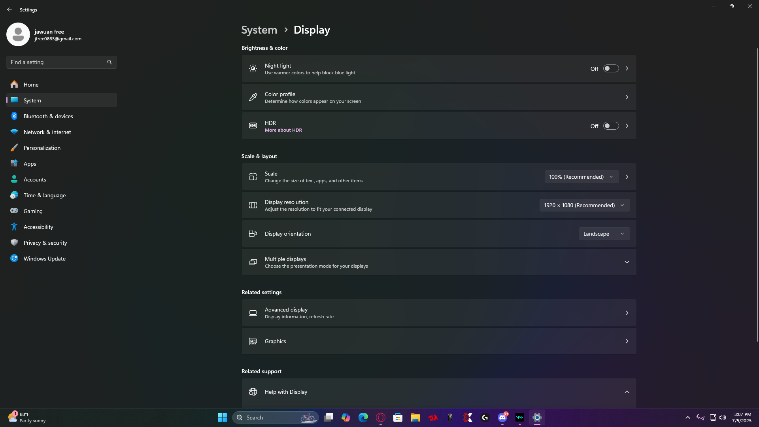Viewport: 759px width, 427px height.
Task: Open Discord from the taskbar
Action: pyautogui.click(x=502, y=418)
